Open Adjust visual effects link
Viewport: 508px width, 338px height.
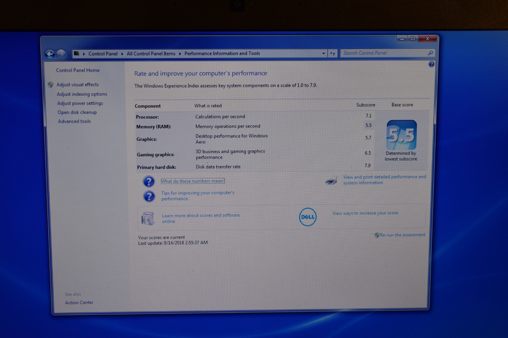pos(77,85)
